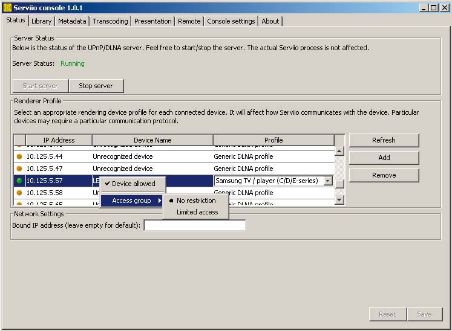
Task: Choose the Limited access option
Action: click(x=196, y=212)
